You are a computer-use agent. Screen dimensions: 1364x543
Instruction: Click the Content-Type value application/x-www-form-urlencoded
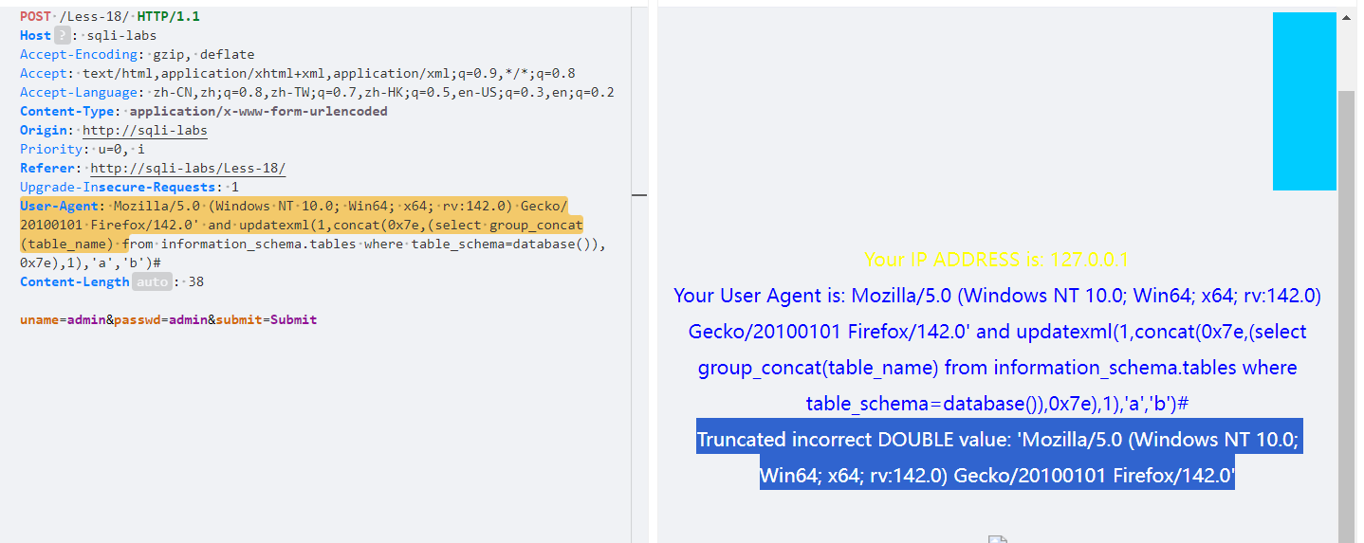click(x=258, y=111)
